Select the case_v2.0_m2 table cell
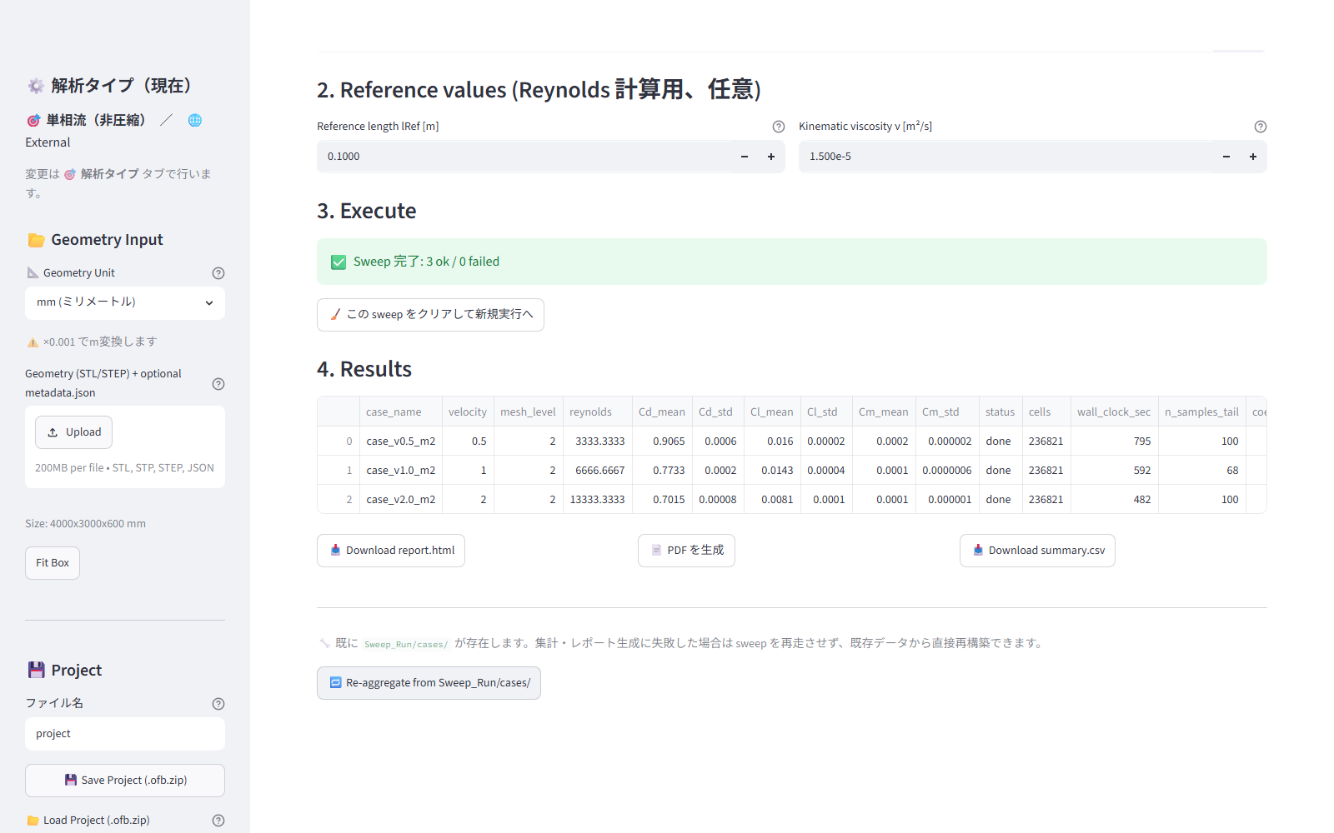Viewport: 1334px width, 833px height. click(400, 499)
